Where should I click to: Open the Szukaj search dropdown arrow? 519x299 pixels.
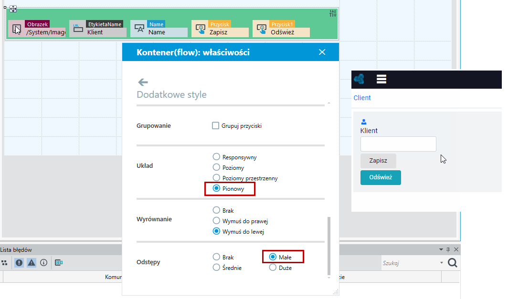click(x=442, y=263)
